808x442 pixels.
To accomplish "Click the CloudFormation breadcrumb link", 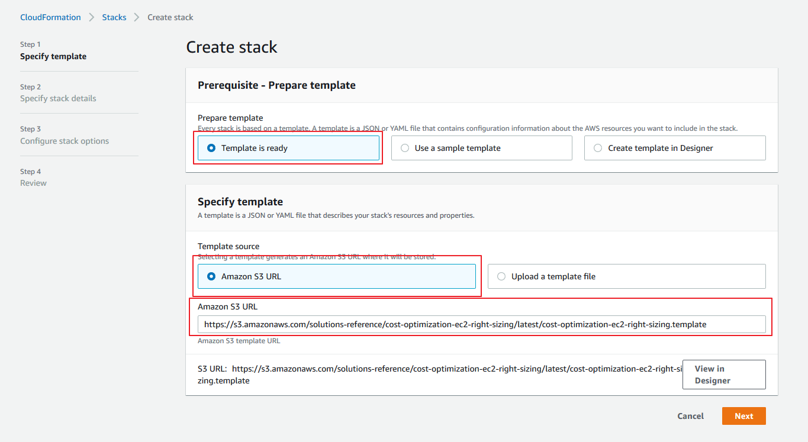I will click(x=50, y=17).
